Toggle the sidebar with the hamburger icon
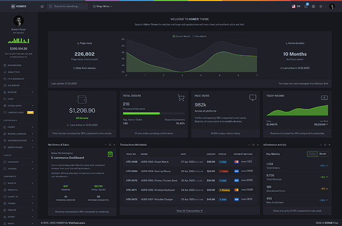The image size is (342, 226). (42, 6)
